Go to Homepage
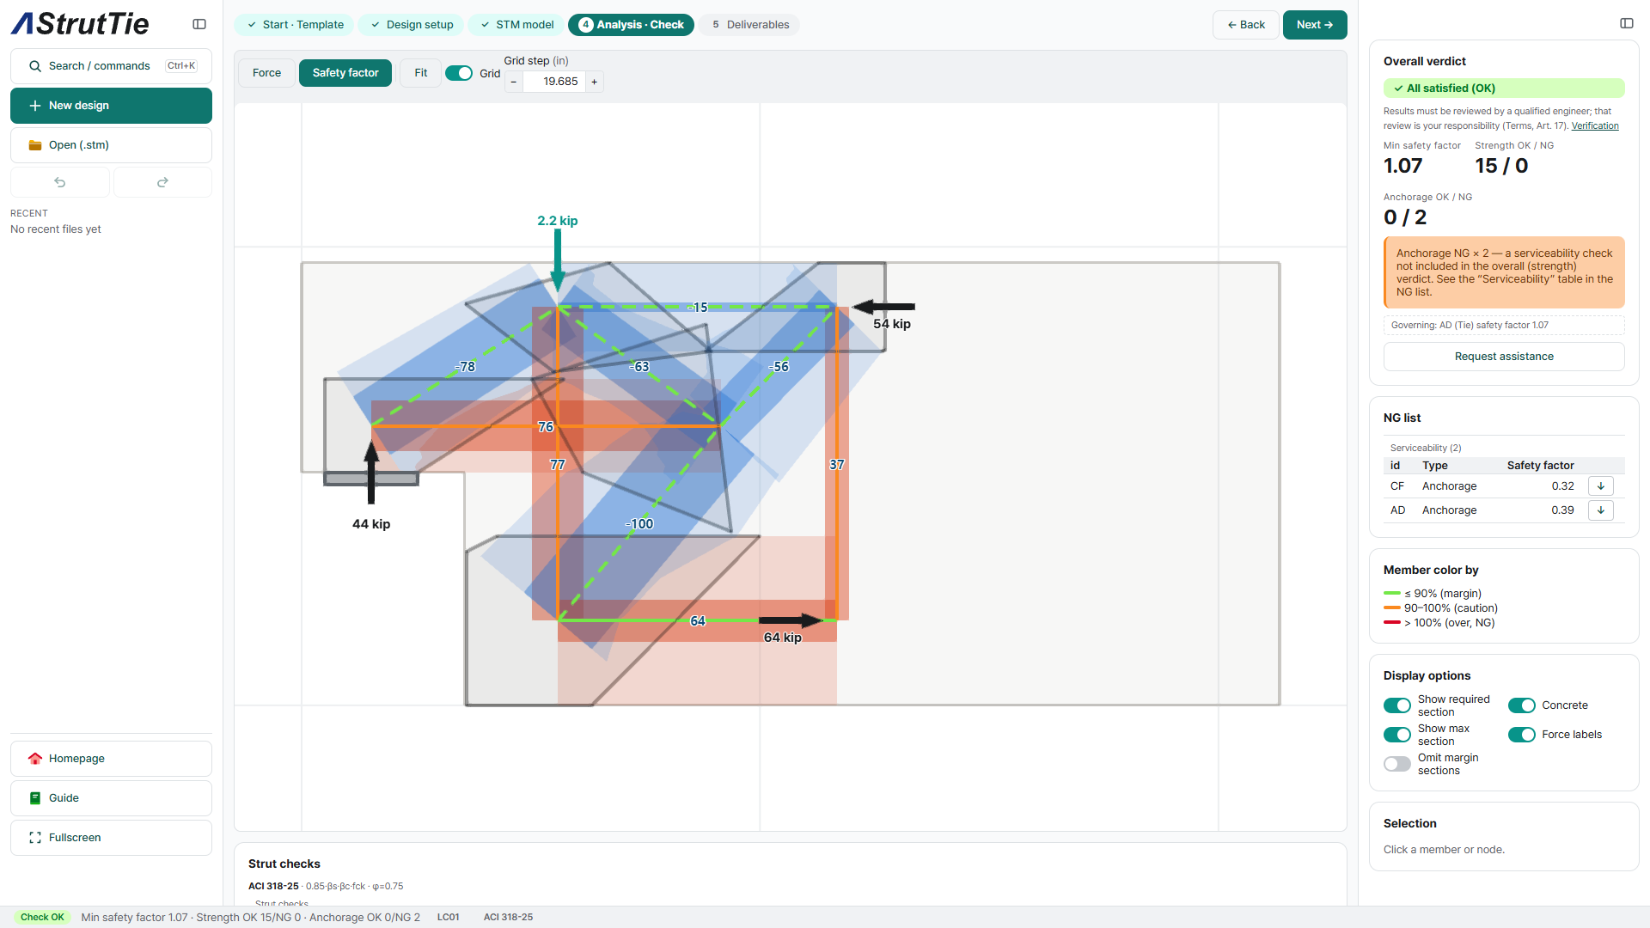The height and width of the screenshot is (928, 1650). click(111, 759)
